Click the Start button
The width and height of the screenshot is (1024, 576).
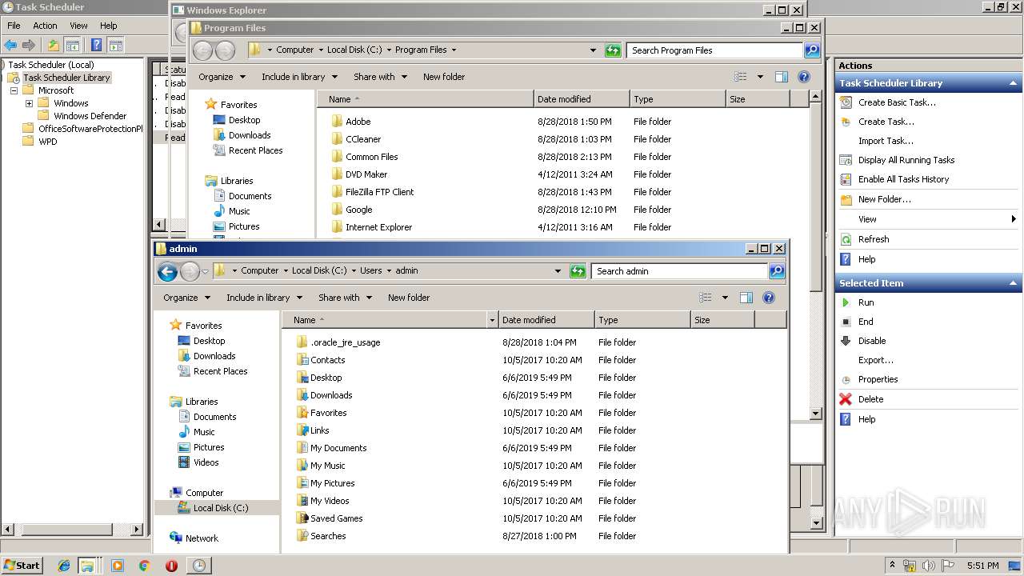[22, 566]
